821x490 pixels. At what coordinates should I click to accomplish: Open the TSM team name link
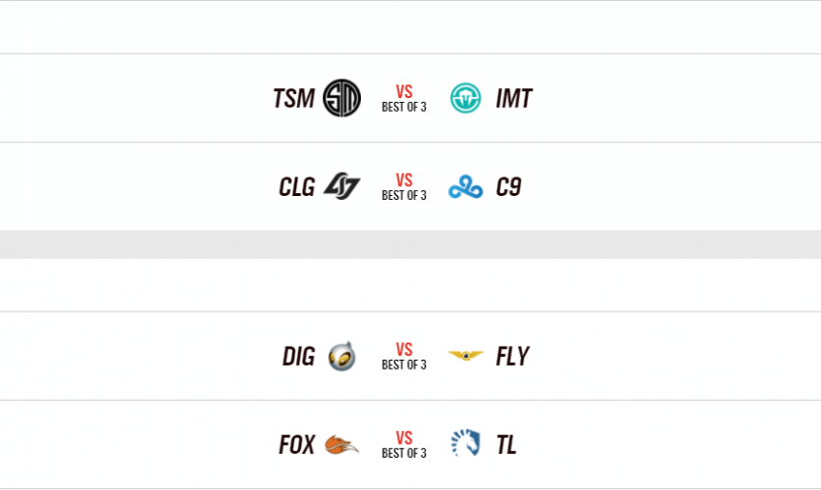(x=293, y=99)
